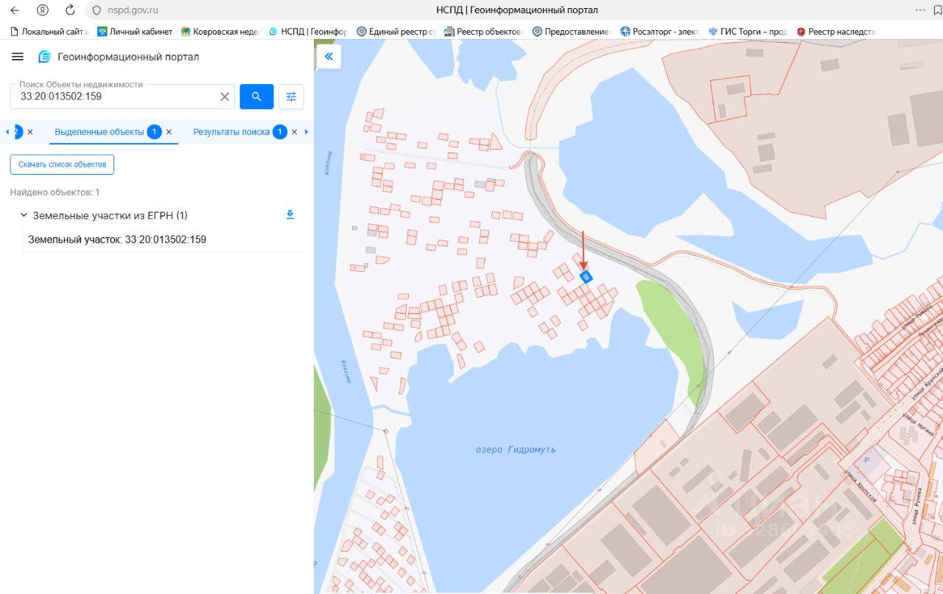Open ГИС Торги bookmark
The image size is (943, 594).
click(747, 32)
